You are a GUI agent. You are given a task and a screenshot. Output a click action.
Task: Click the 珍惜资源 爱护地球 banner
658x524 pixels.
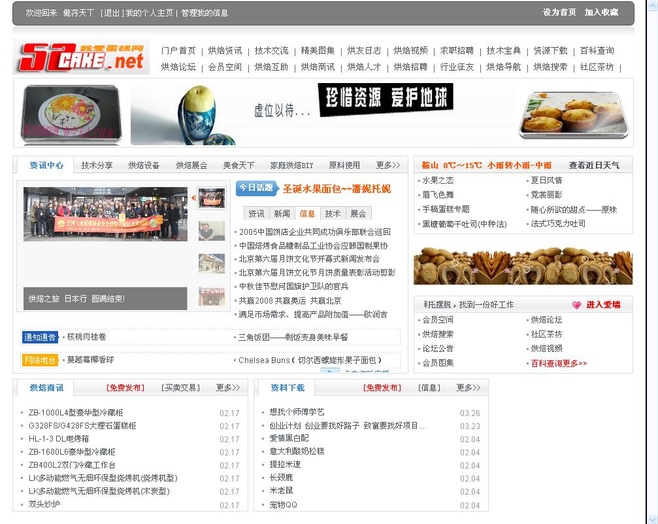pos(386,99)
